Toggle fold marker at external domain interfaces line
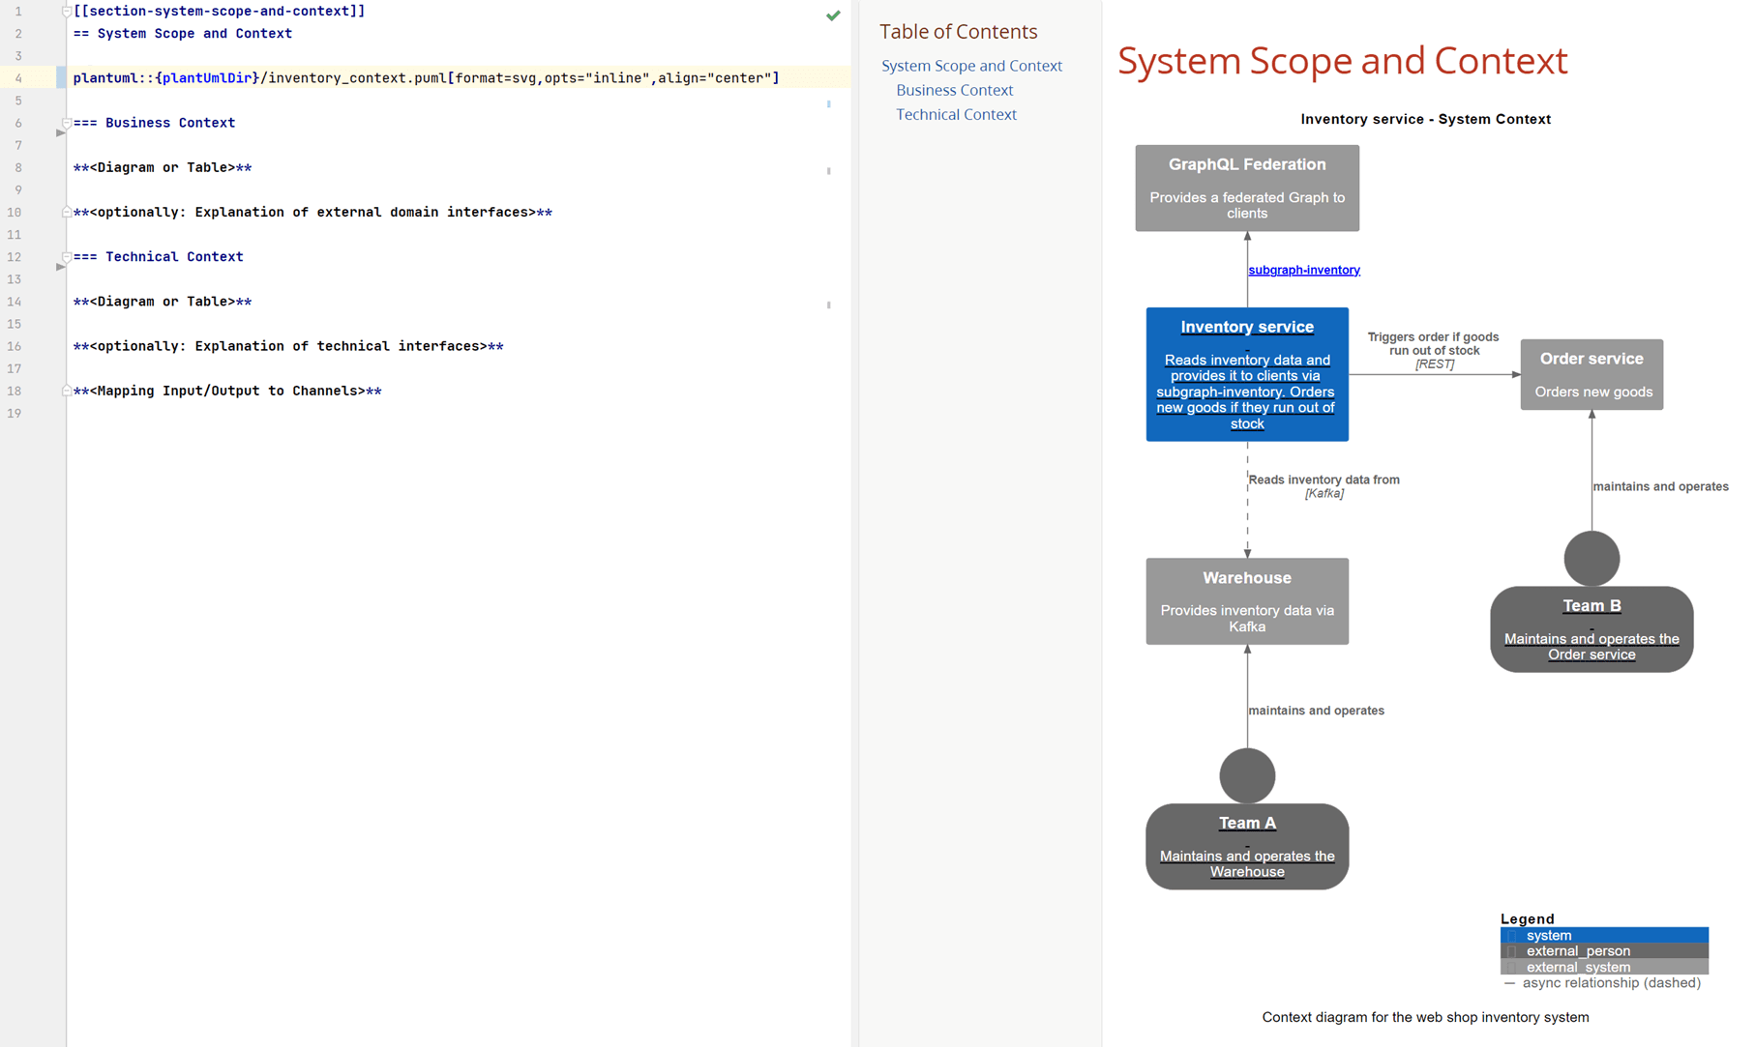 click(x=67, y=212)
